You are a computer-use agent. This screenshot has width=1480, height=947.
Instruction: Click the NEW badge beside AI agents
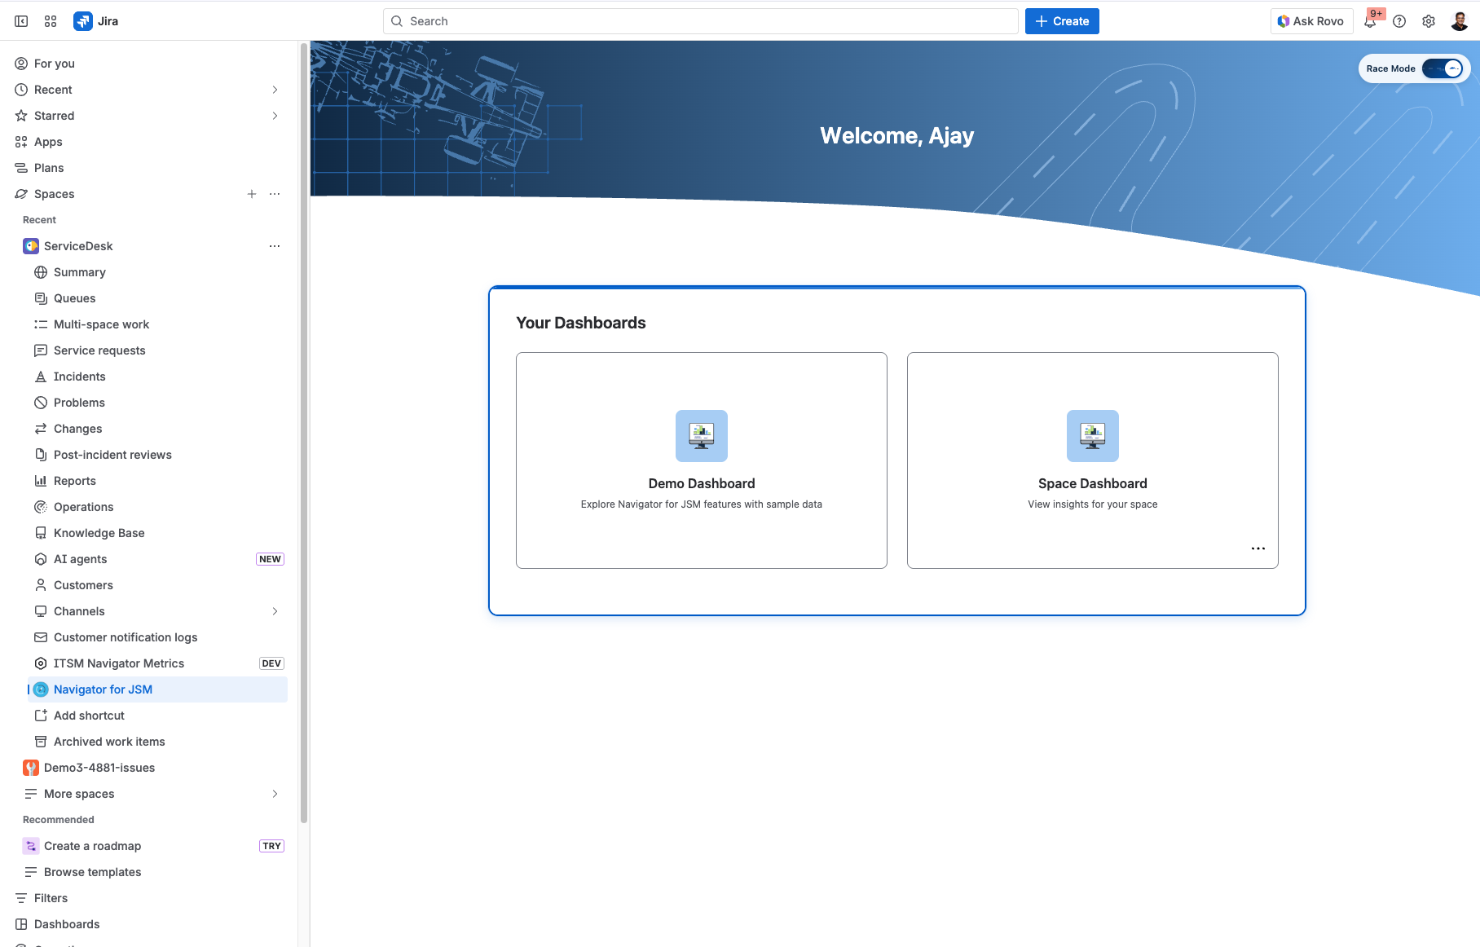[270, 559]
